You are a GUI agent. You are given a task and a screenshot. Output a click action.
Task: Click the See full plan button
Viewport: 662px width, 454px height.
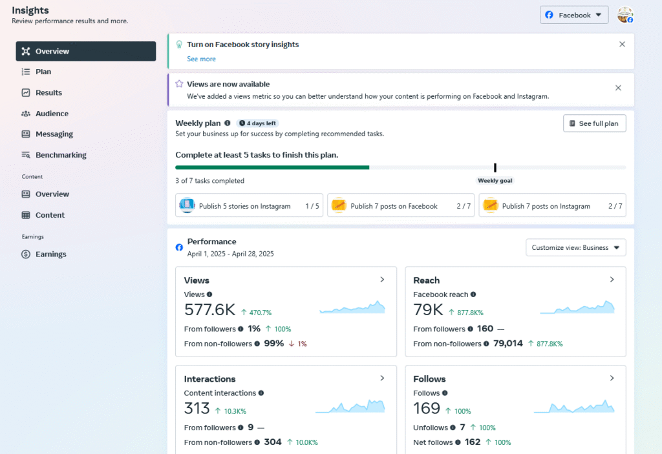[x=594, y=123]
